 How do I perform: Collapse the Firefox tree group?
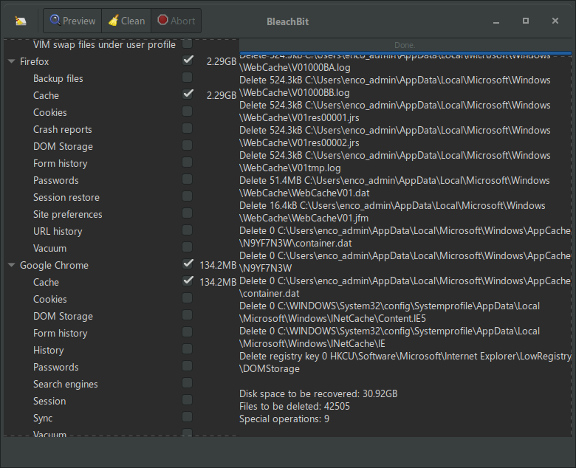pos(12,61)
